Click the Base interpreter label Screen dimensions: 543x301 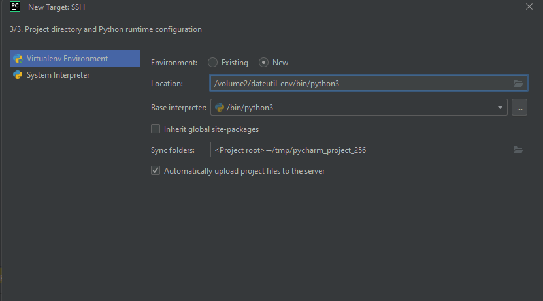point(178,108)
